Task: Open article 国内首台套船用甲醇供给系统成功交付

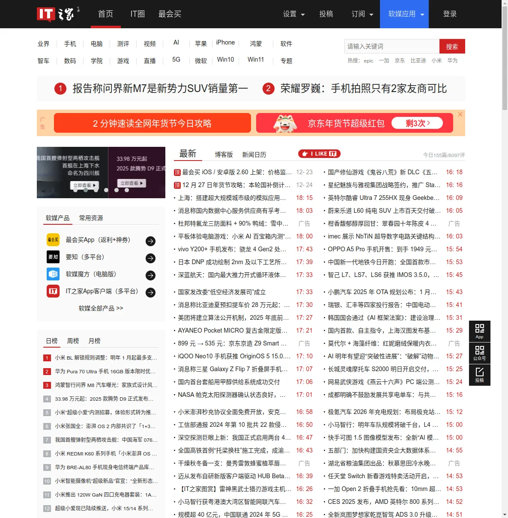Action: point(229,382)
